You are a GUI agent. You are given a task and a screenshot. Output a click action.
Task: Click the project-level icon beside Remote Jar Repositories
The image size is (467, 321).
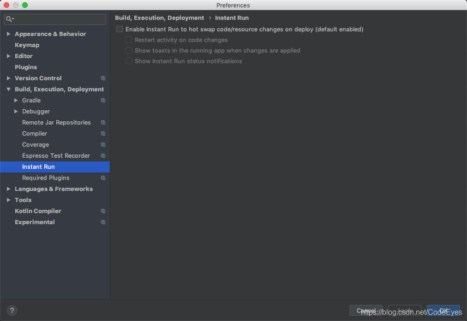(x=103, y=122)
